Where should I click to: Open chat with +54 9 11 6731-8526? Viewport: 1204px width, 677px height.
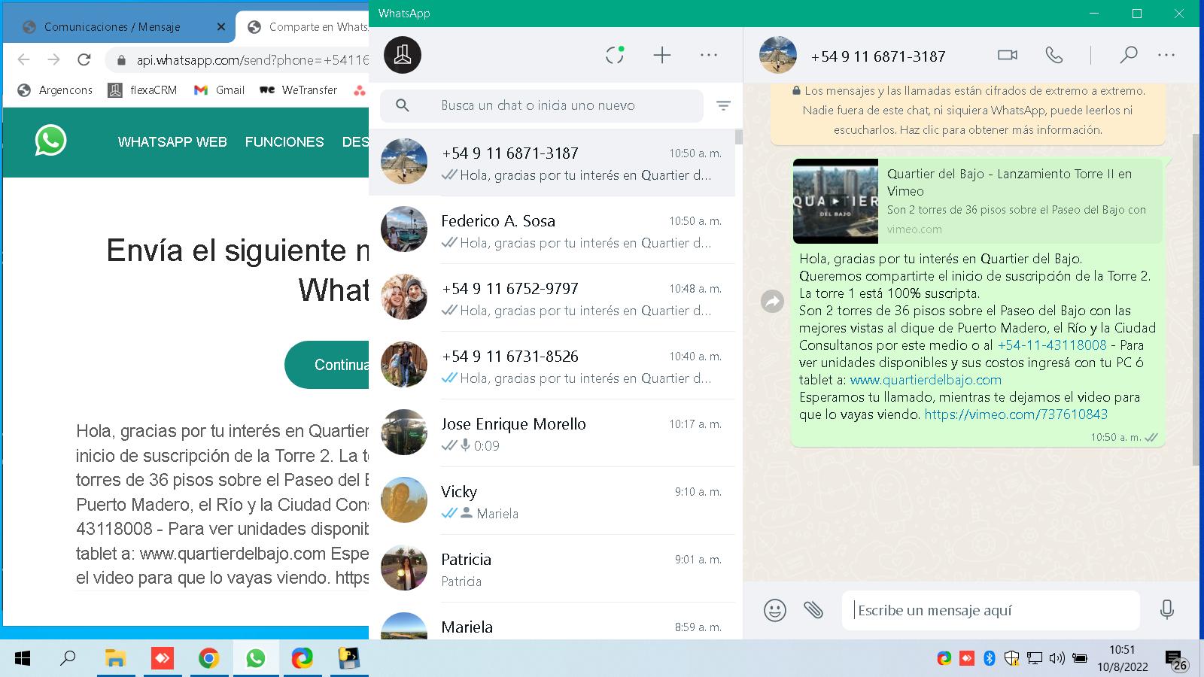pos(552,366)
